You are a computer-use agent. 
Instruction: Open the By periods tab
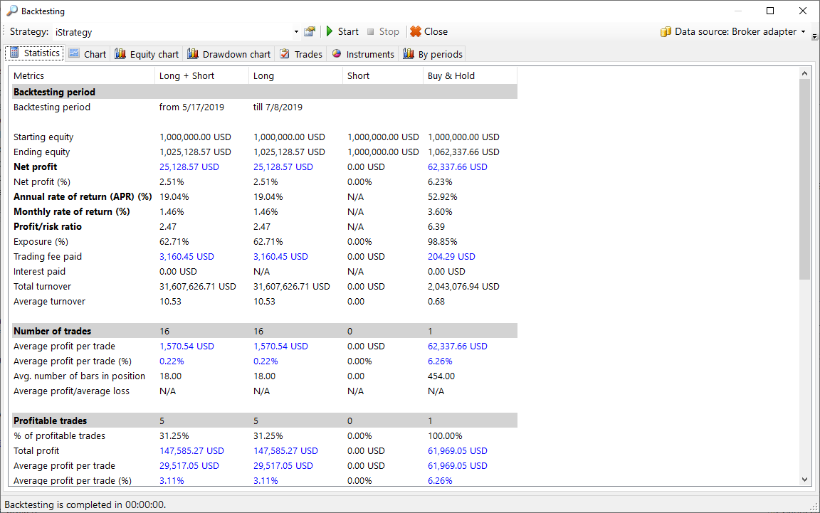[433, 54]
